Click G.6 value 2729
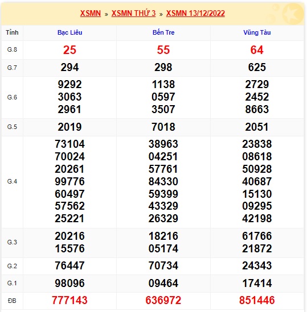307x312 pixels. 257,84
